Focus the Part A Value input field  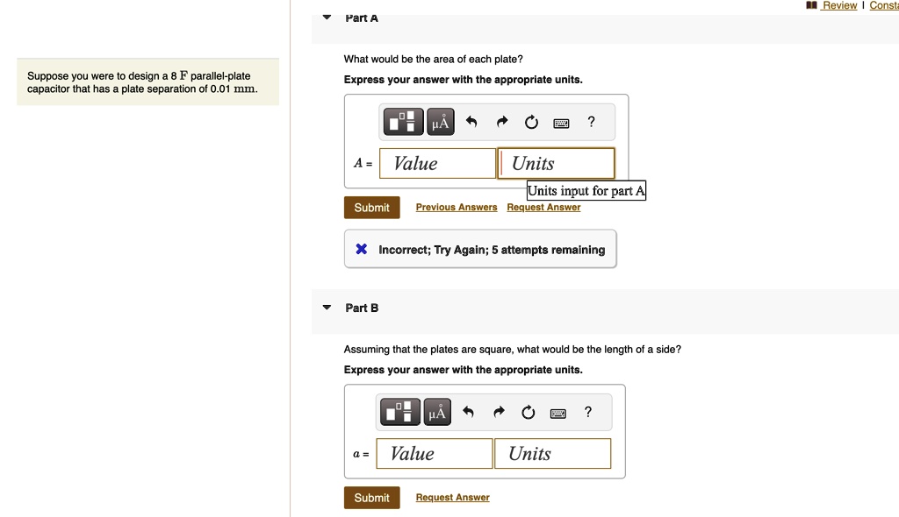pos(437,163)
